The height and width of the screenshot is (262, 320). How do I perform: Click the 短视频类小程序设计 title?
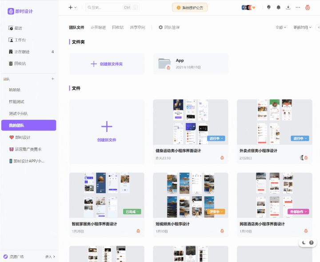[172, 224]
